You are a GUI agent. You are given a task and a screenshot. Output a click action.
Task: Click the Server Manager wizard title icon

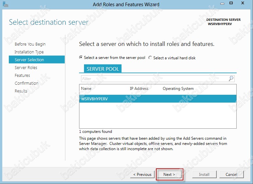tap(5, 5)
